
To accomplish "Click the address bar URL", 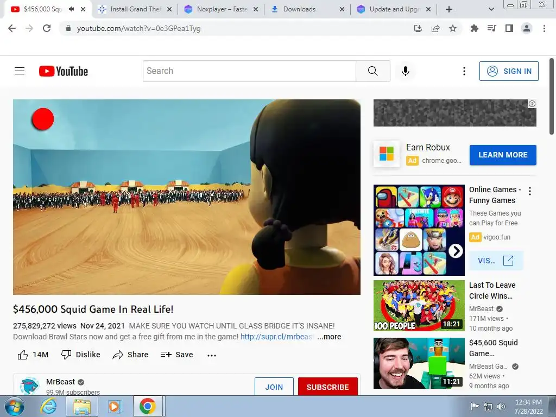I will 138,28.
